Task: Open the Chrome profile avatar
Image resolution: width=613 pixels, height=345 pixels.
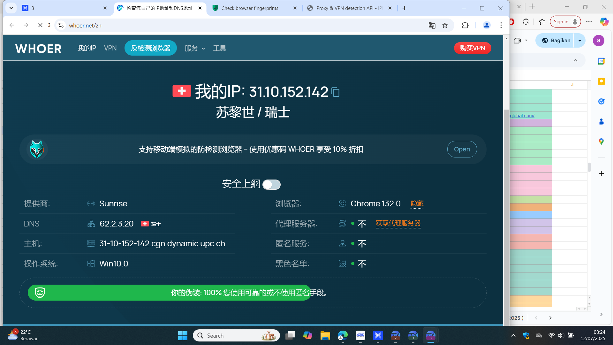Action: coord(487,25)
